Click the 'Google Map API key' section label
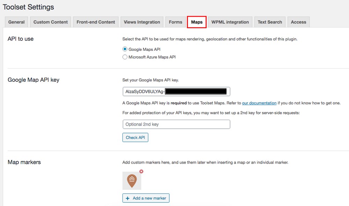The width and height of the screenshot is (349, 206). (34, 80)
